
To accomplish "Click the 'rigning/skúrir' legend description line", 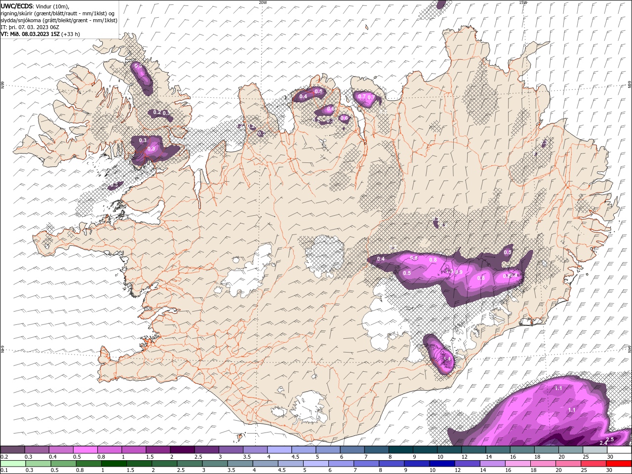I will 57,13.
